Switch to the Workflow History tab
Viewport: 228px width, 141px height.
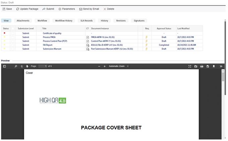coord(64,20)
